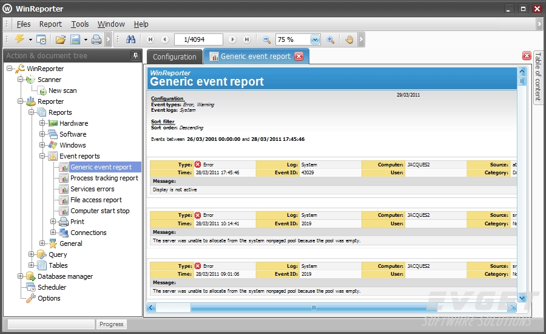Click the Progress label in status bar
Viewport: 546px width, 334px height.
tap(112, 324)
